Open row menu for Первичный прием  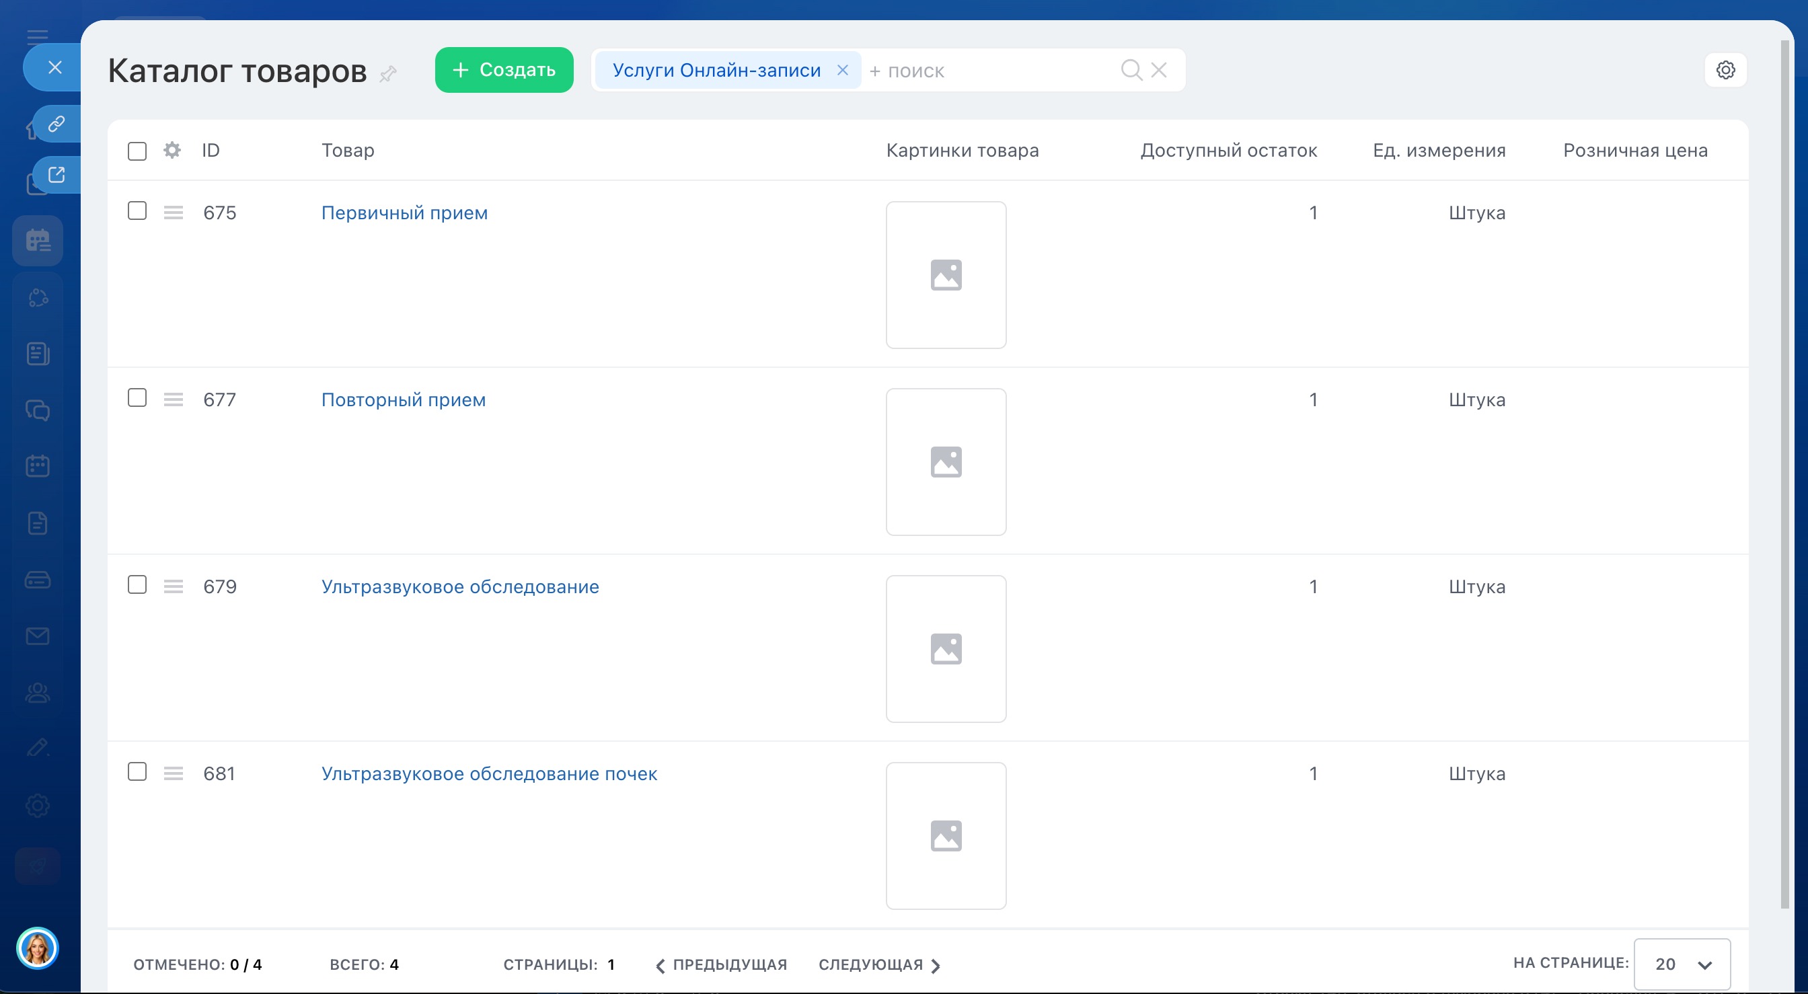(174, 213)
